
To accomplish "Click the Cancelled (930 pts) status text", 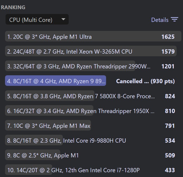I will pyautogui.click(x=145, y=81).
